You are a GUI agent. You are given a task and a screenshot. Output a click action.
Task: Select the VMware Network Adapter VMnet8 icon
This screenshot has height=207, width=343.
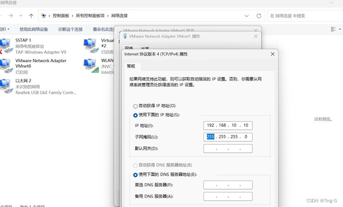[6, 66]
